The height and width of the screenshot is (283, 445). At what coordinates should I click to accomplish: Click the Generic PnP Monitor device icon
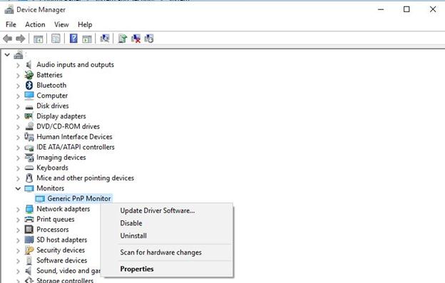pos(40,199)
